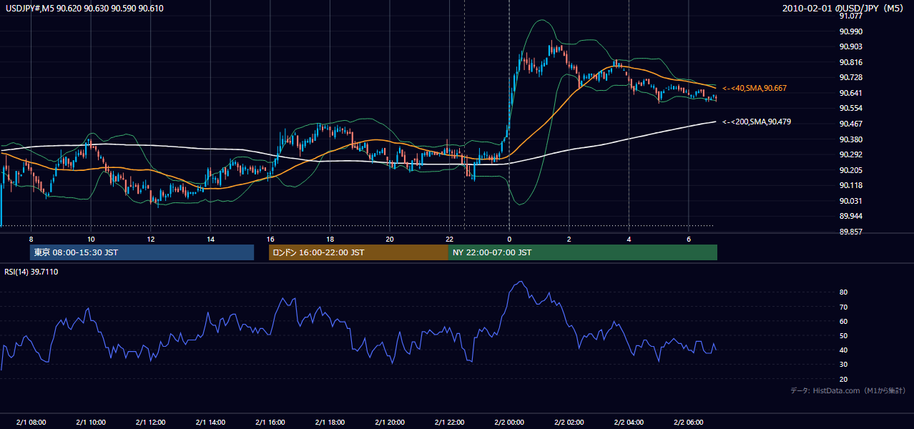The width and height of the screenshot is (914, 429).
Task: Click price axis value 89.857
Action: [850, 232]
